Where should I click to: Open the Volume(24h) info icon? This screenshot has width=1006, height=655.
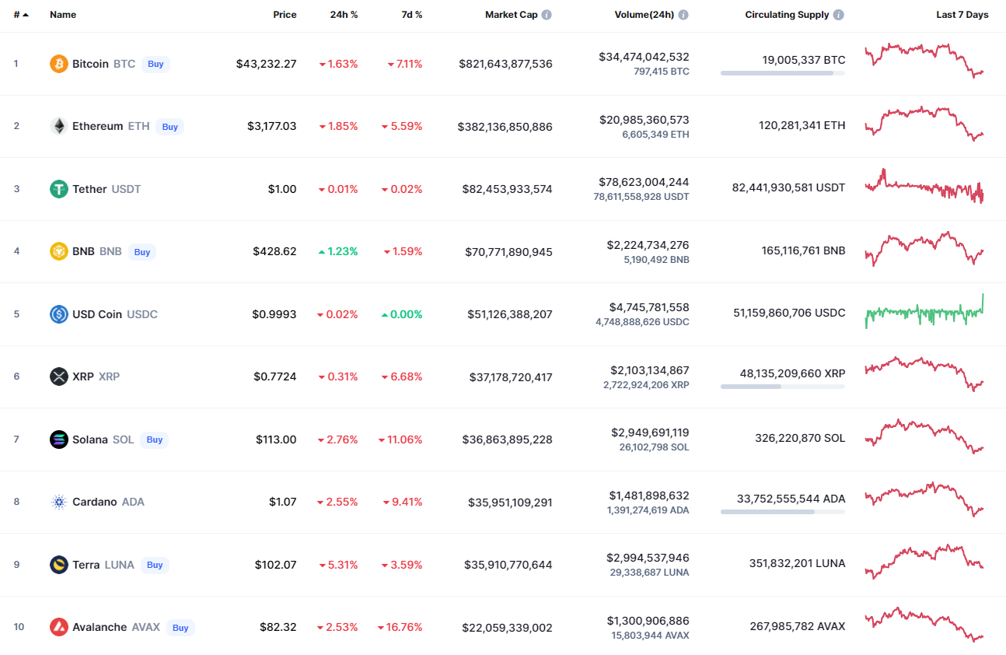[683, 15]
